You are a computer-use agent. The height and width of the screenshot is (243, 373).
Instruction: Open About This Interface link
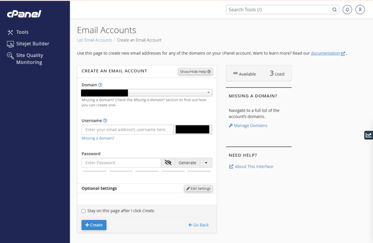pyautogui.click(x=254, y=167)
